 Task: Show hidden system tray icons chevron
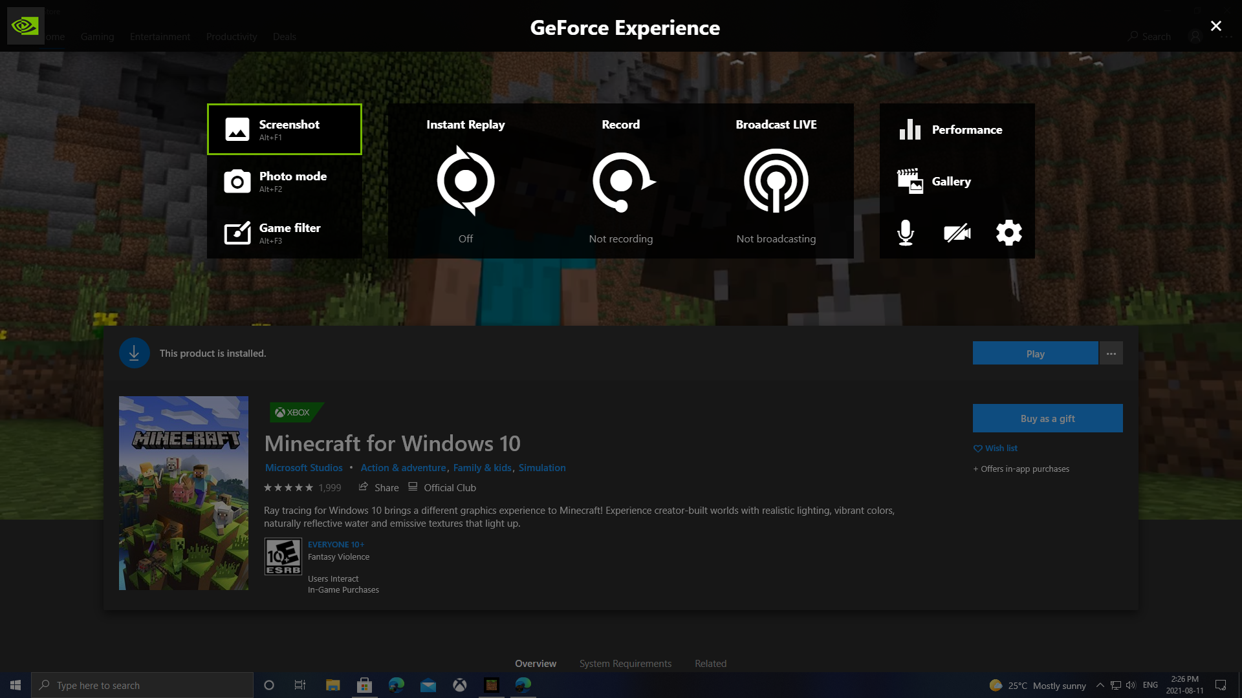[1100, 685]
